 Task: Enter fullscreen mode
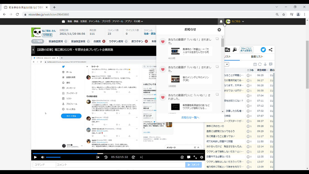click(x=195, y=157)
